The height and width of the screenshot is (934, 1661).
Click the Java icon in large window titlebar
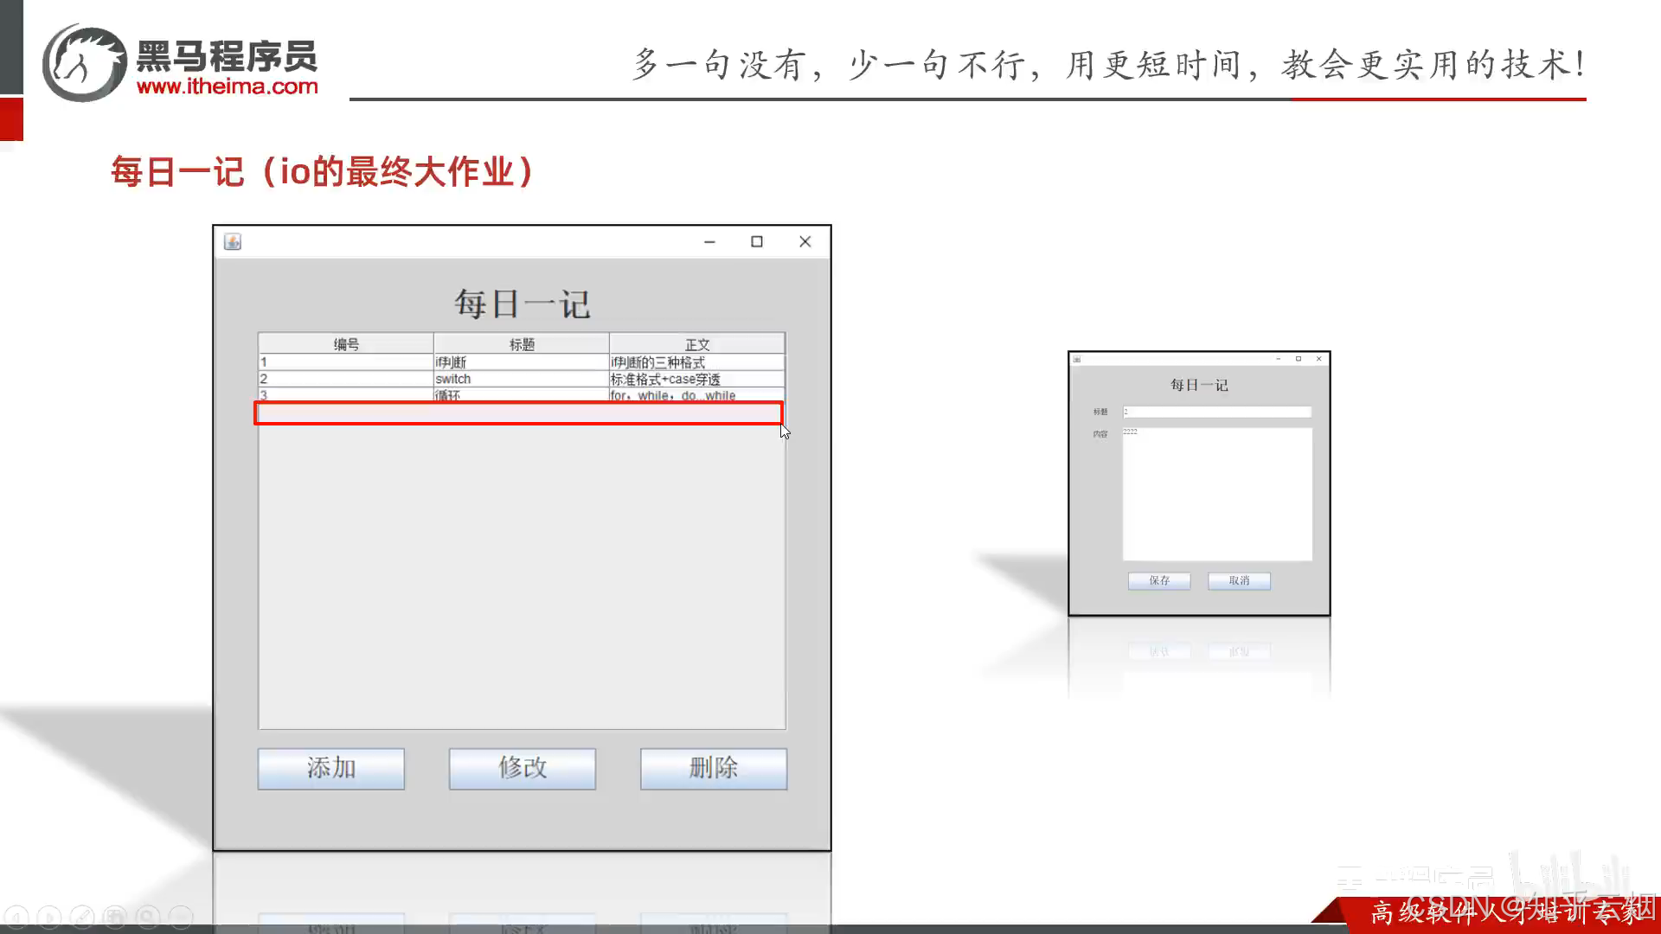click(x=233, y=242)
